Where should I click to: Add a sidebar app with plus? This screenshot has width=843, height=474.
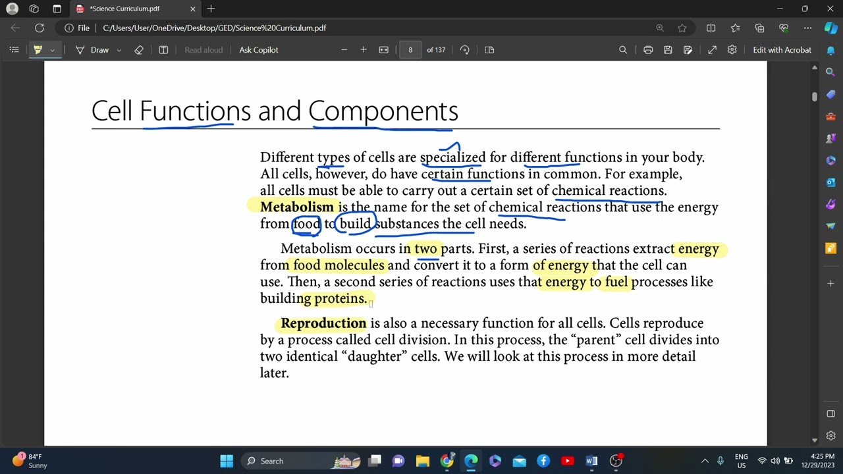pos(830,283)
